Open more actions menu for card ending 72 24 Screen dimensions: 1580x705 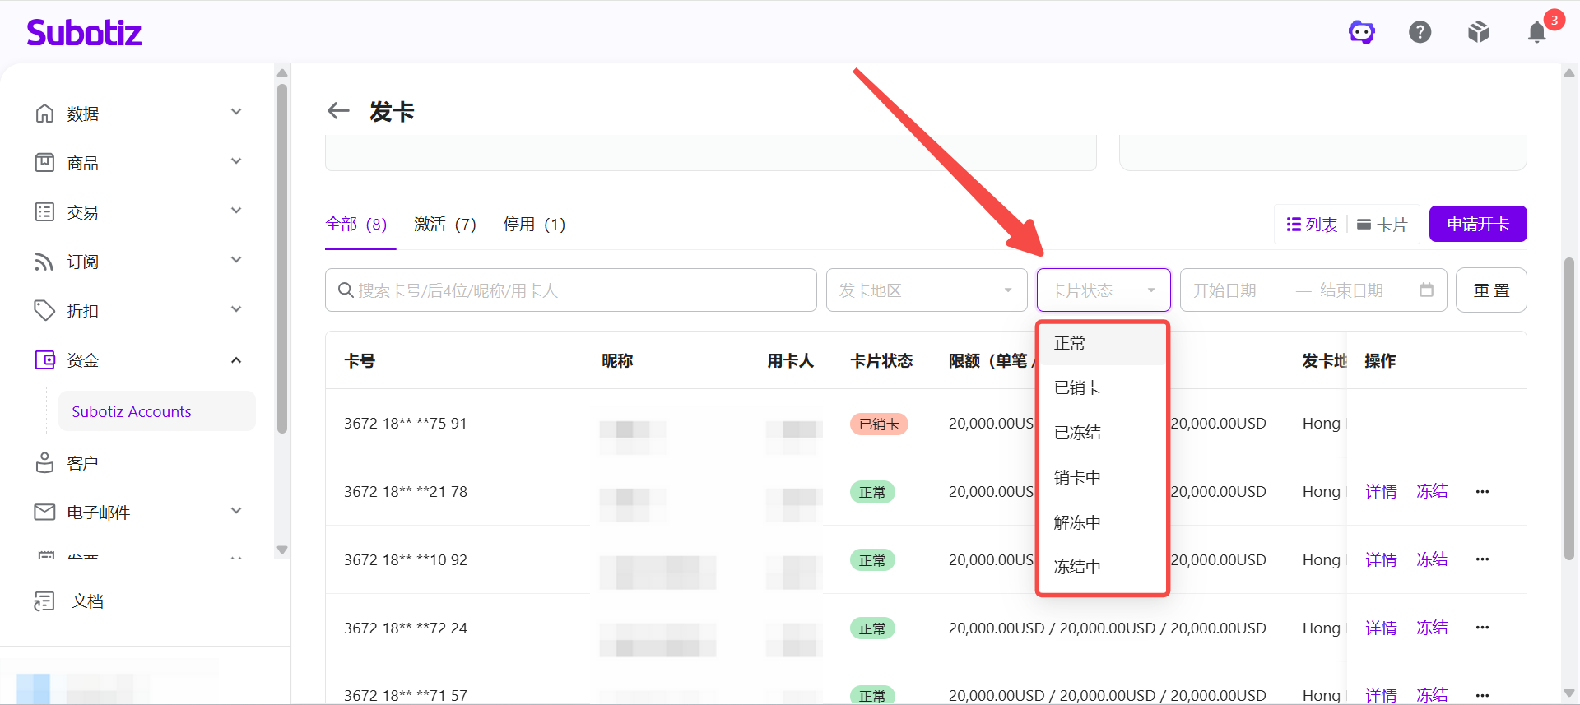click(x=1482, y=628)
